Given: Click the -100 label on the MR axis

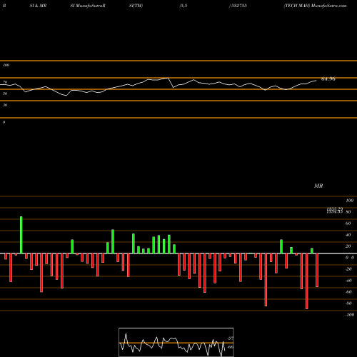Looking at the screenshot, I should [x=350, y=315].
